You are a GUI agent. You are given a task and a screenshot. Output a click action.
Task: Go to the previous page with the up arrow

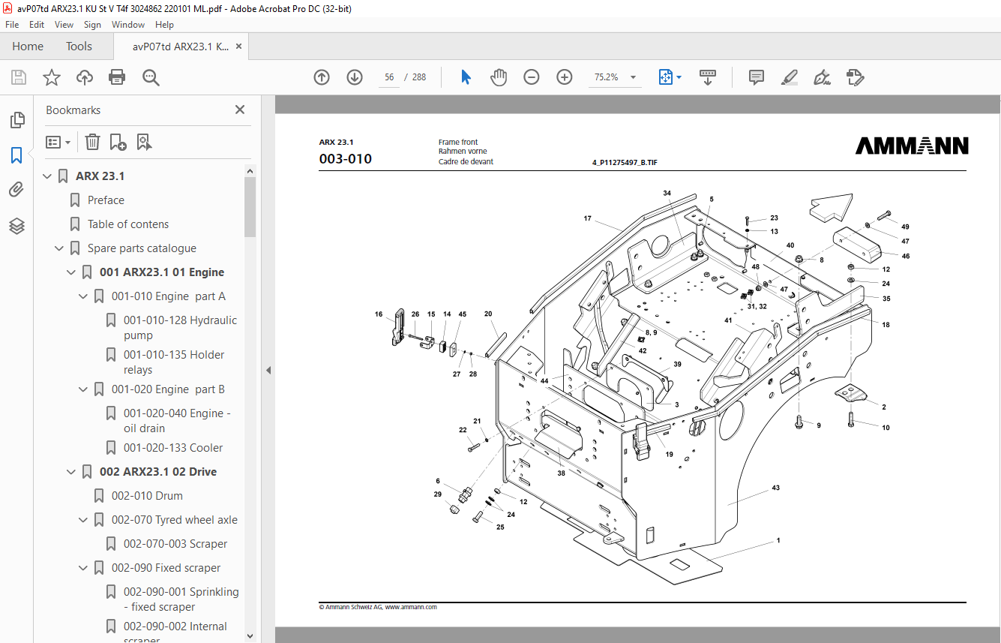322,77
